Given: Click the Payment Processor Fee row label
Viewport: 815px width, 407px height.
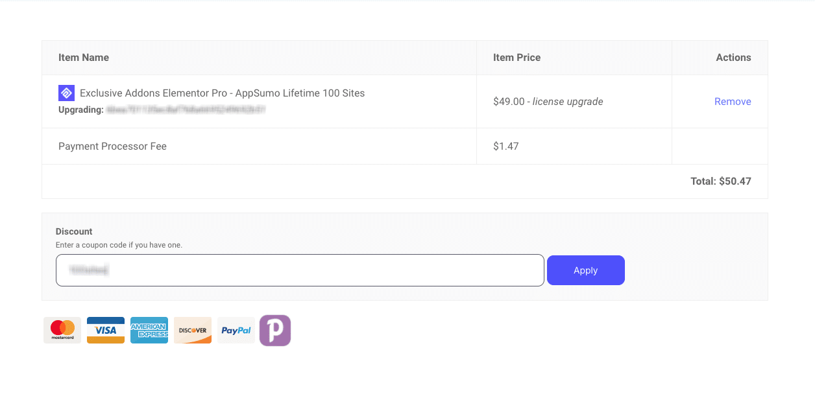Looking at the screenshot, I should point(112,146).
